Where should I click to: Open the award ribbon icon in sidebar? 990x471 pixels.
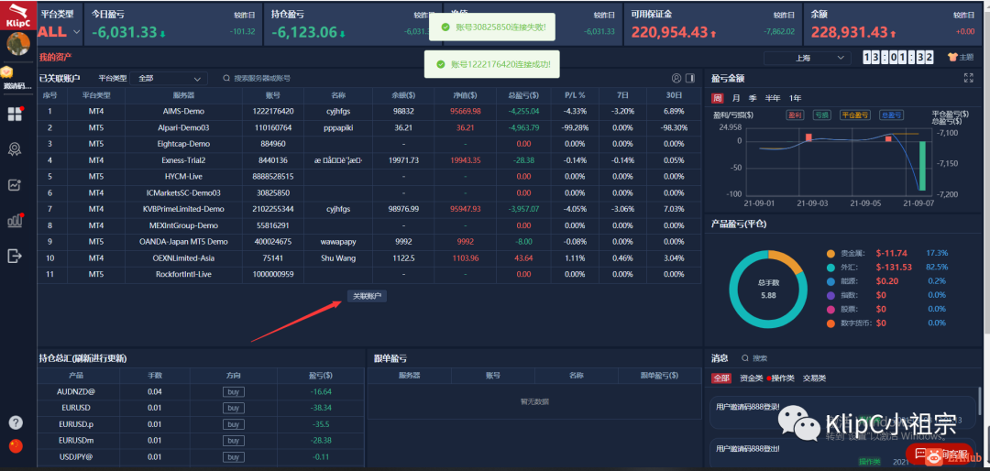pos(15,149)
